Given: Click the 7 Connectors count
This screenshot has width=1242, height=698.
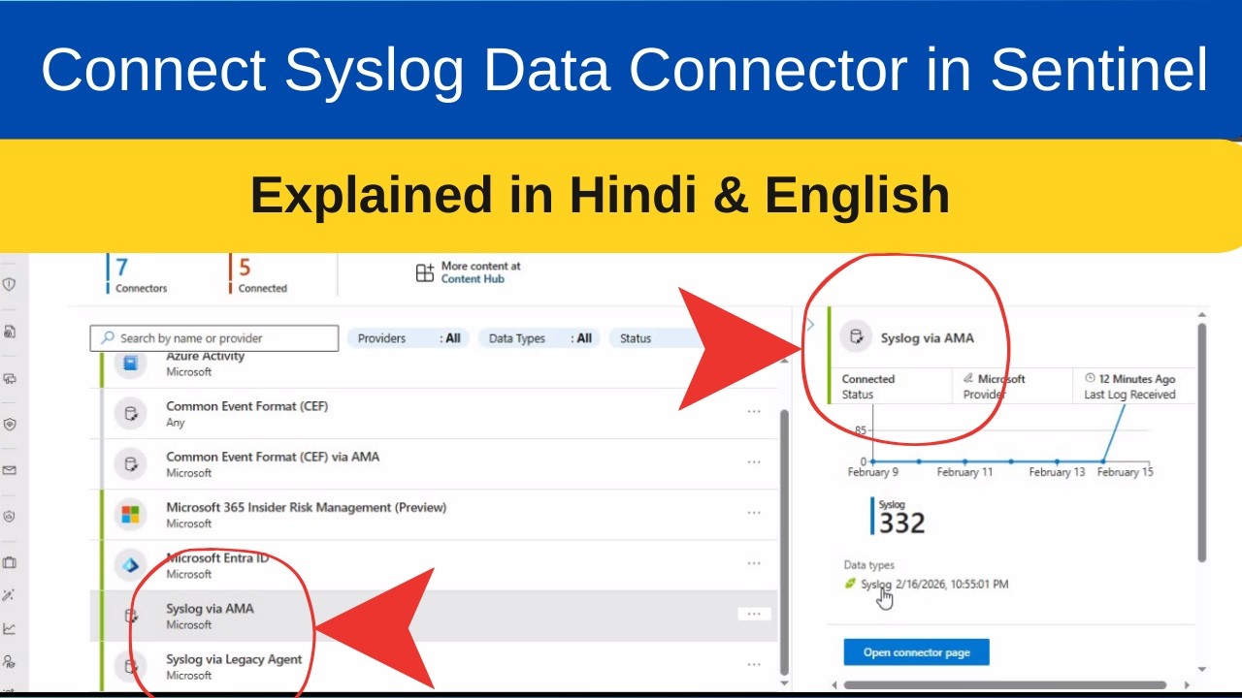Looking at the screenshot, I should point(138,274).
